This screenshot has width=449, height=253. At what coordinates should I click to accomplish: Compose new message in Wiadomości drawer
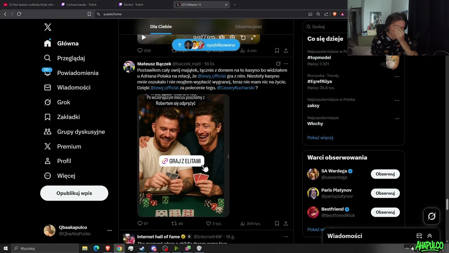[x=419, y=236]
